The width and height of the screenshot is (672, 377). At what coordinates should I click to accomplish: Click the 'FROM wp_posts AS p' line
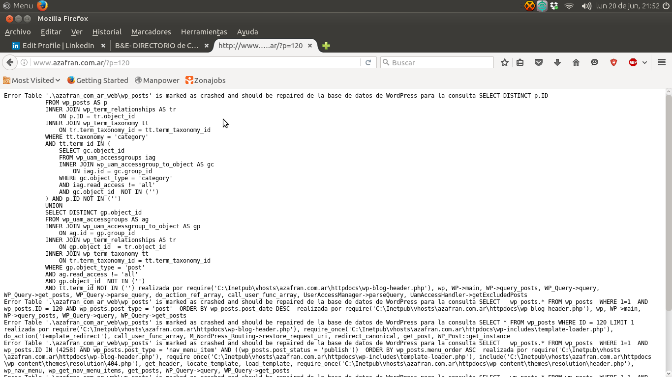[x=76, y=103]
